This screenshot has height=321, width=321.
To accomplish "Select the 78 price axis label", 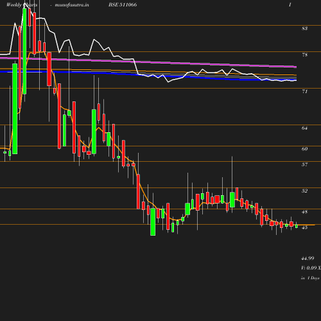I will [305, 55].
